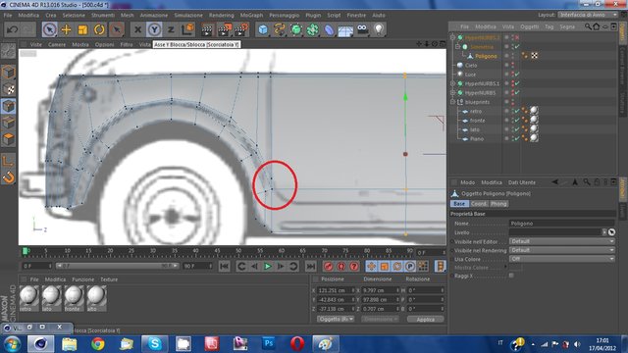Image resolution: width=628 pixels, height=353 pixels.
Task: Enable the Raggi X checkbox
Action: click(511, 276)
